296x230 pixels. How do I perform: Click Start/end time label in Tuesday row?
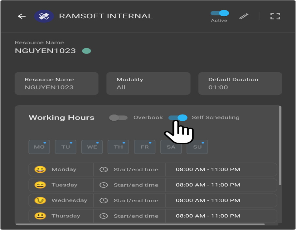pos(136,185)
